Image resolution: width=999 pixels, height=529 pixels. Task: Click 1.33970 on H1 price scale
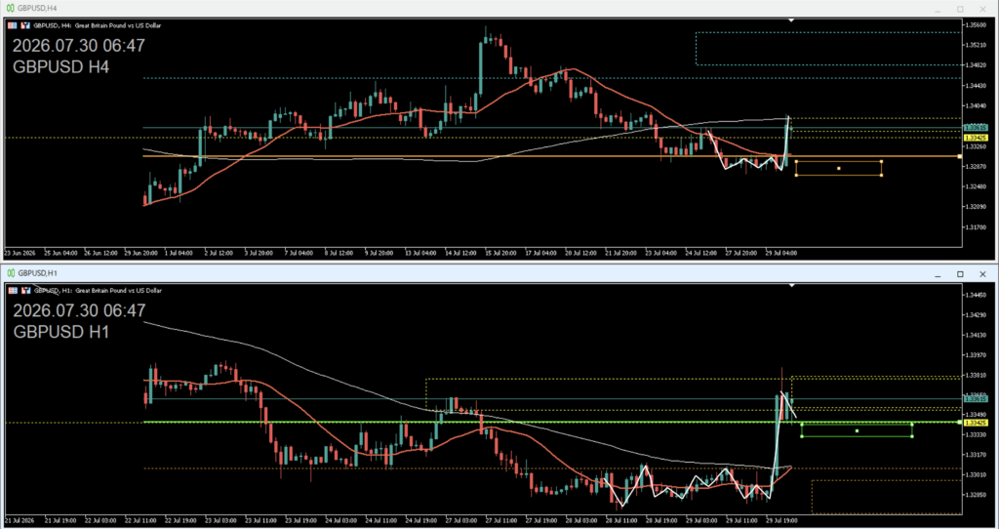click(976, 355)
